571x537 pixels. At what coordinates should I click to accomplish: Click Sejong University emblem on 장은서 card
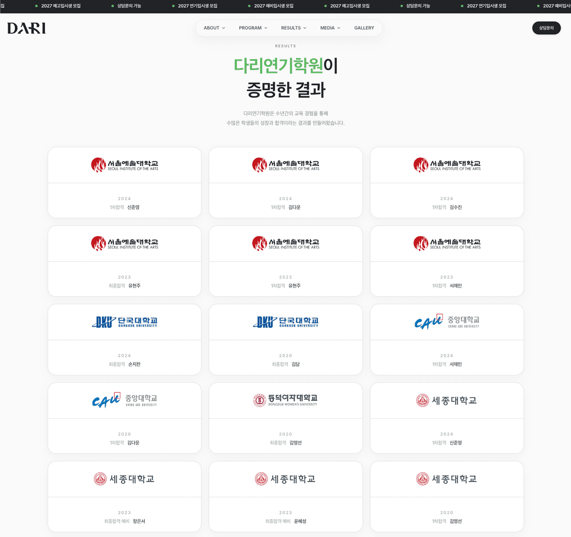pos(124,478)
